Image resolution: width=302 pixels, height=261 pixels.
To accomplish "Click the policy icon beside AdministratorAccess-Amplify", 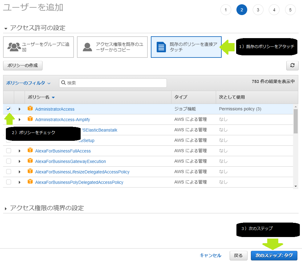I will [30, 119].
